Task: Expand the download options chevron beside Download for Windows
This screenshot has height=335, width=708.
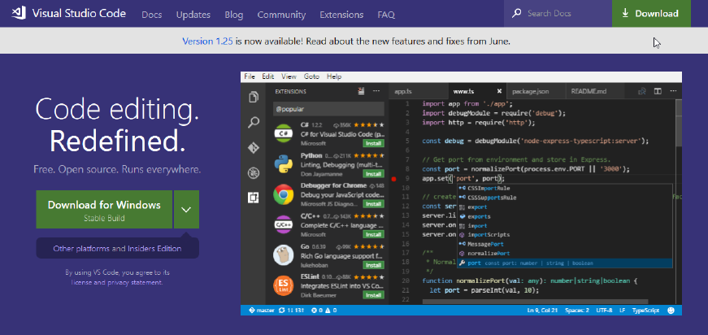Action: coord(186,210)
